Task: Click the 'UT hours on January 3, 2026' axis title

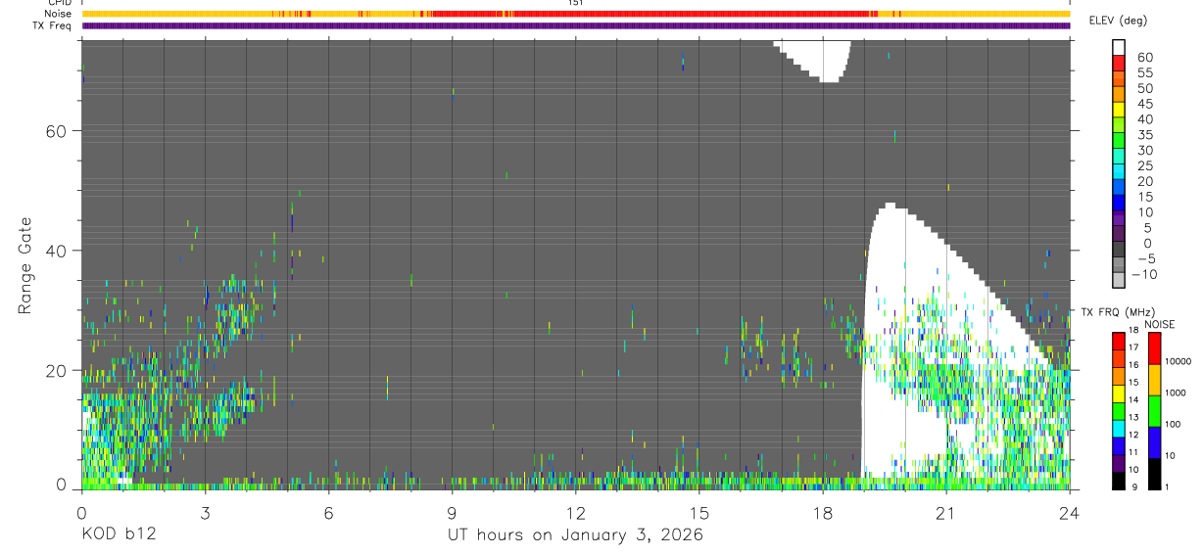Action: pyautogui.click(x=575, y=535)
